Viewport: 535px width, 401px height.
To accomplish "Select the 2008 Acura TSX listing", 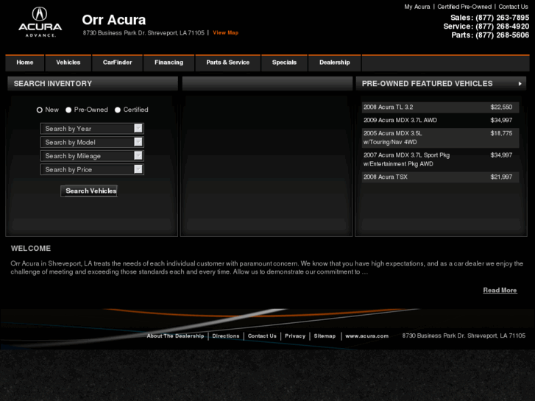I will point(440,177).
